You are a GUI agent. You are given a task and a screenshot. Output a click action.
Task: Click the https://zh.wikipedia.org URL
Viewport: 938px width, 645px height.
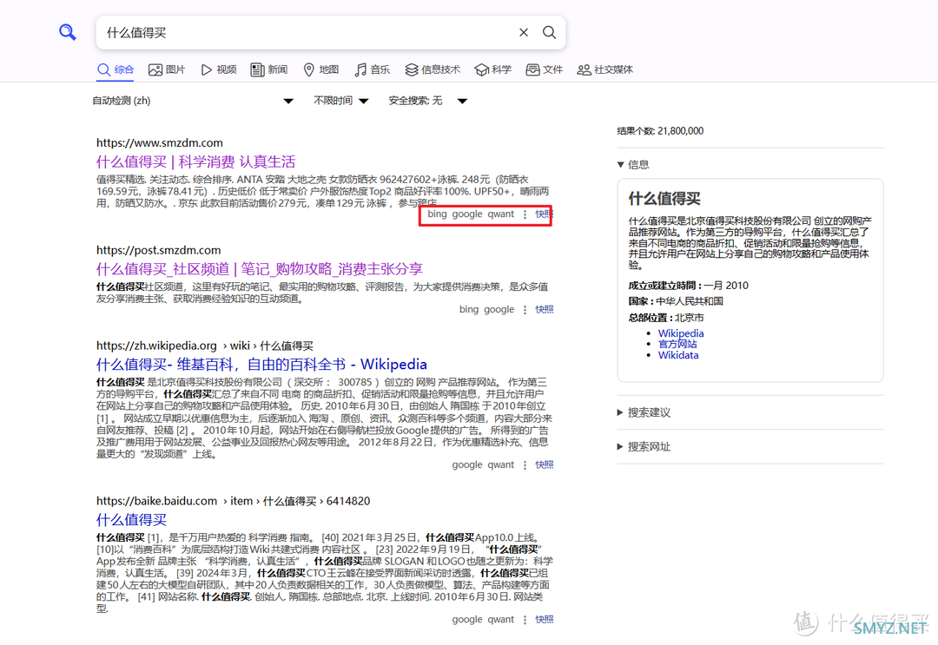pyautogui.click(x=156, y=346)
